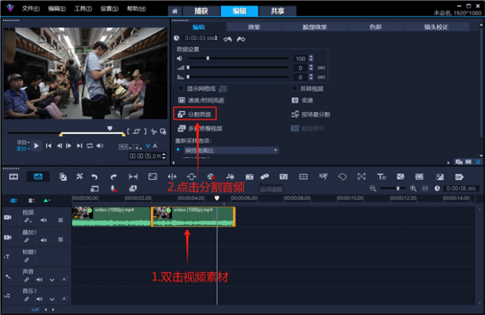The width and height of the screenshot is (485, 315).
Task: Jump to the end of clip
Action: pos(79,145)
